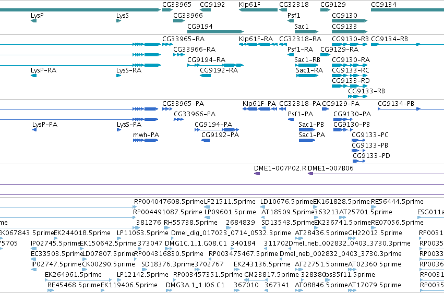The width and height of the screenshot is (444, 293).
Task: Click the Sac1-RB transcript label
Action: coord(307,60)
